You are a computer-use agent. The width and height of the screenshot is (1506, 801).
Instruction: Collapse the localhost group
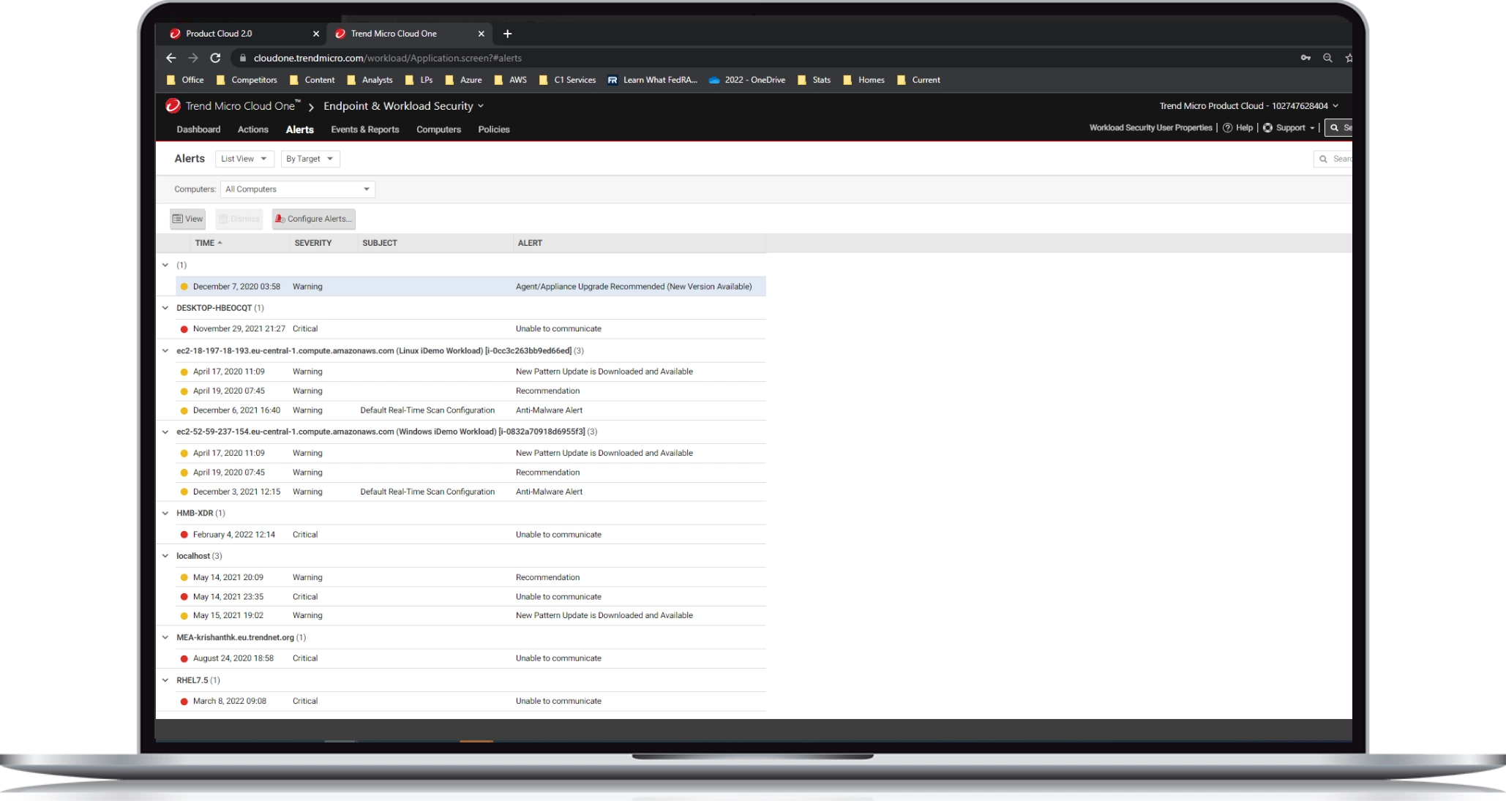coord(165,556)
